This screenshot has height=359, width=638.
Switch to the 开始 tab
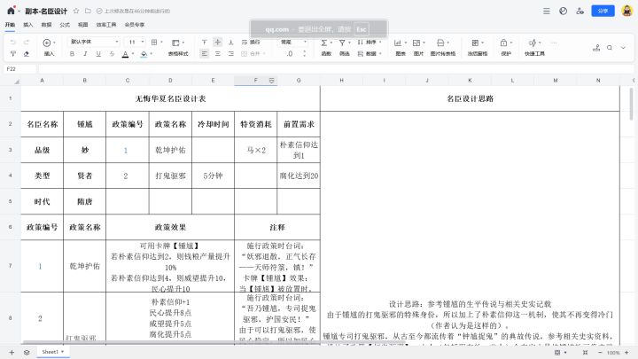click(x=10, y=25)
